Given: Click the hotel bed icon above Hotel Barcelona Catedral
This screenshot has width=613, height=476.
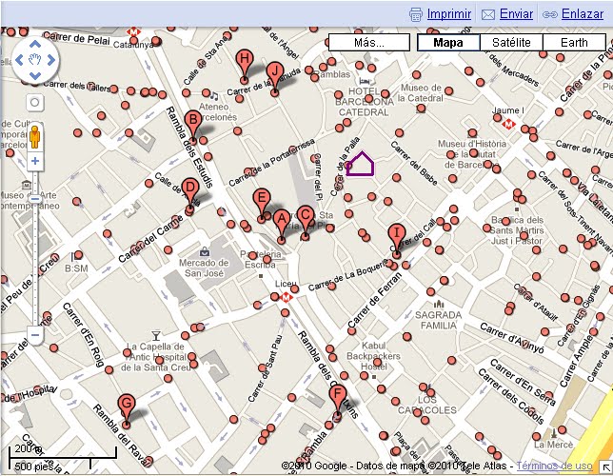Looking at the screenshot, I should 365,81.
